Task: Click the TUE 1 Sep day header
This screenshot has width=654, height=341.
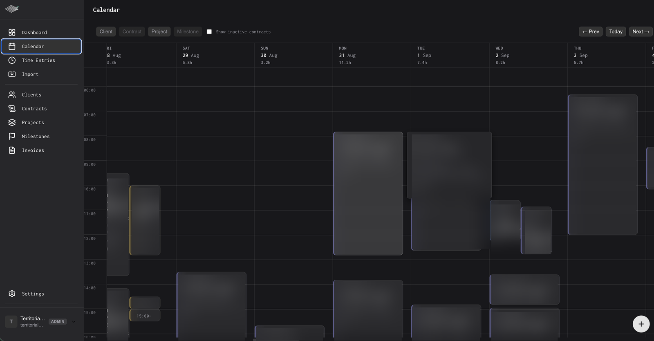Action: [450, 55]
